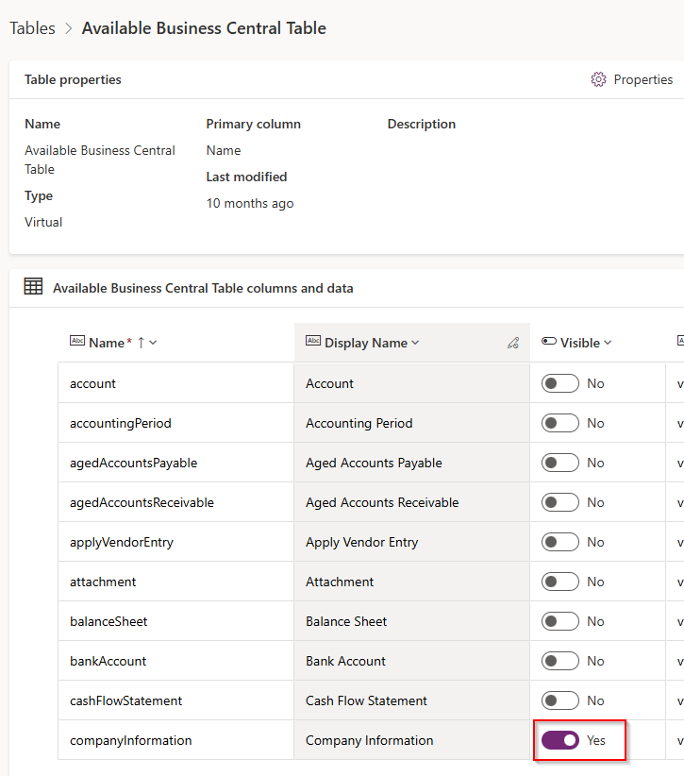This screenshot has height=776, width=684.
Task: Toggle Visible for applyVendorEntry row
Action: tap(559, 542)
